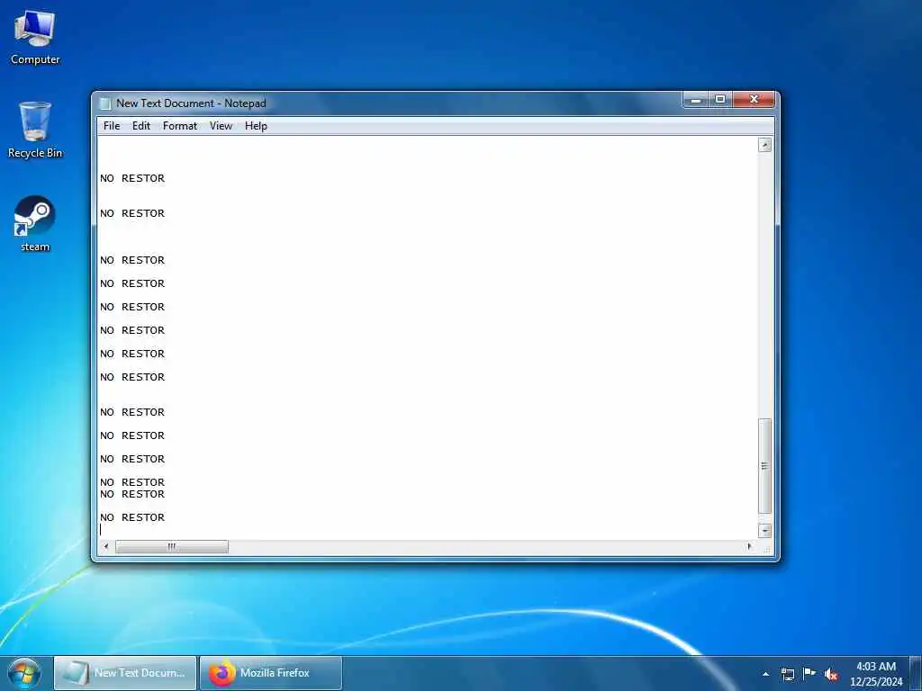This screenshot has height=691, width=922.
Task: Show hidden tray icons arrow
Action: pyautogui.click(x=765, y=675)
